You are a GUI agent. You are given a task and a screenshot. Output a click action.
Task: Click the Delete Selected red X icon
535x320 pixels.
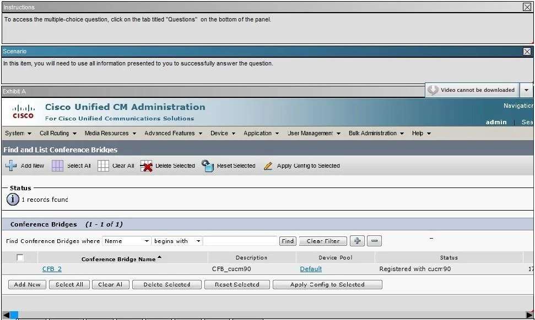pos(147,166)
